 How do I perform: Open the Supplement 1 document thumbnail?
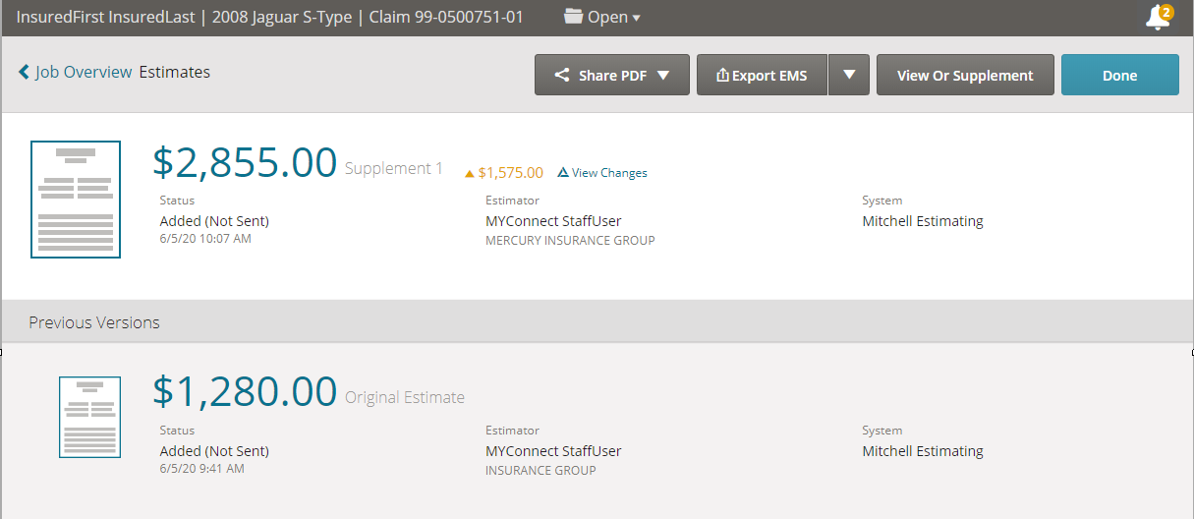click(x=76, y=200)
